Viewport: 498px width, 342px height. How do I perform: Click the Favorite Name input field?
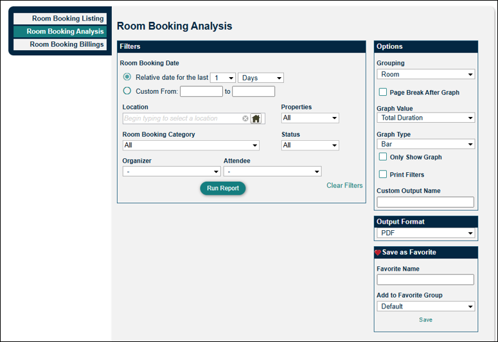[x=425, y=280]
